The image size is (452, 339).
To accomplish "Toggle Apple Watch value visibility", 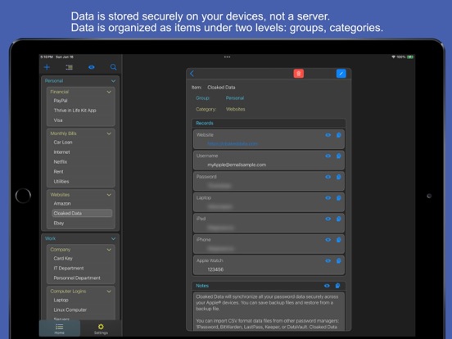I will click(x=328, y=261).
